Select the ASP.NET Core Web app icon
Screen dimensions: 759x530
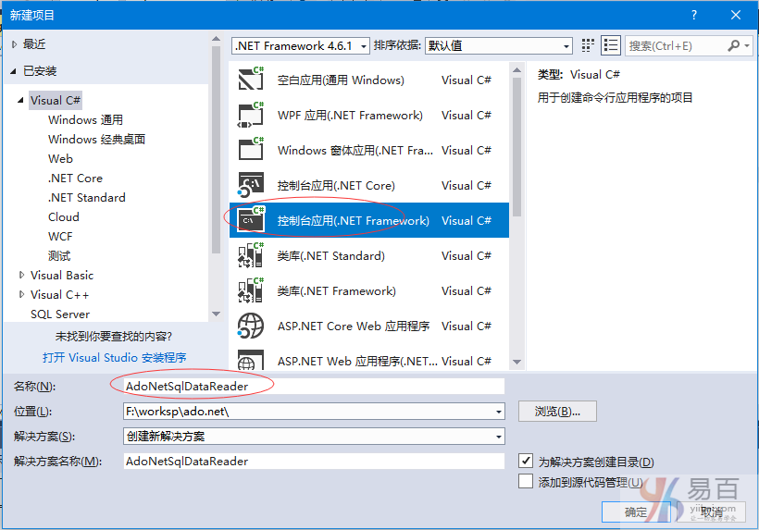coord(251,327)
